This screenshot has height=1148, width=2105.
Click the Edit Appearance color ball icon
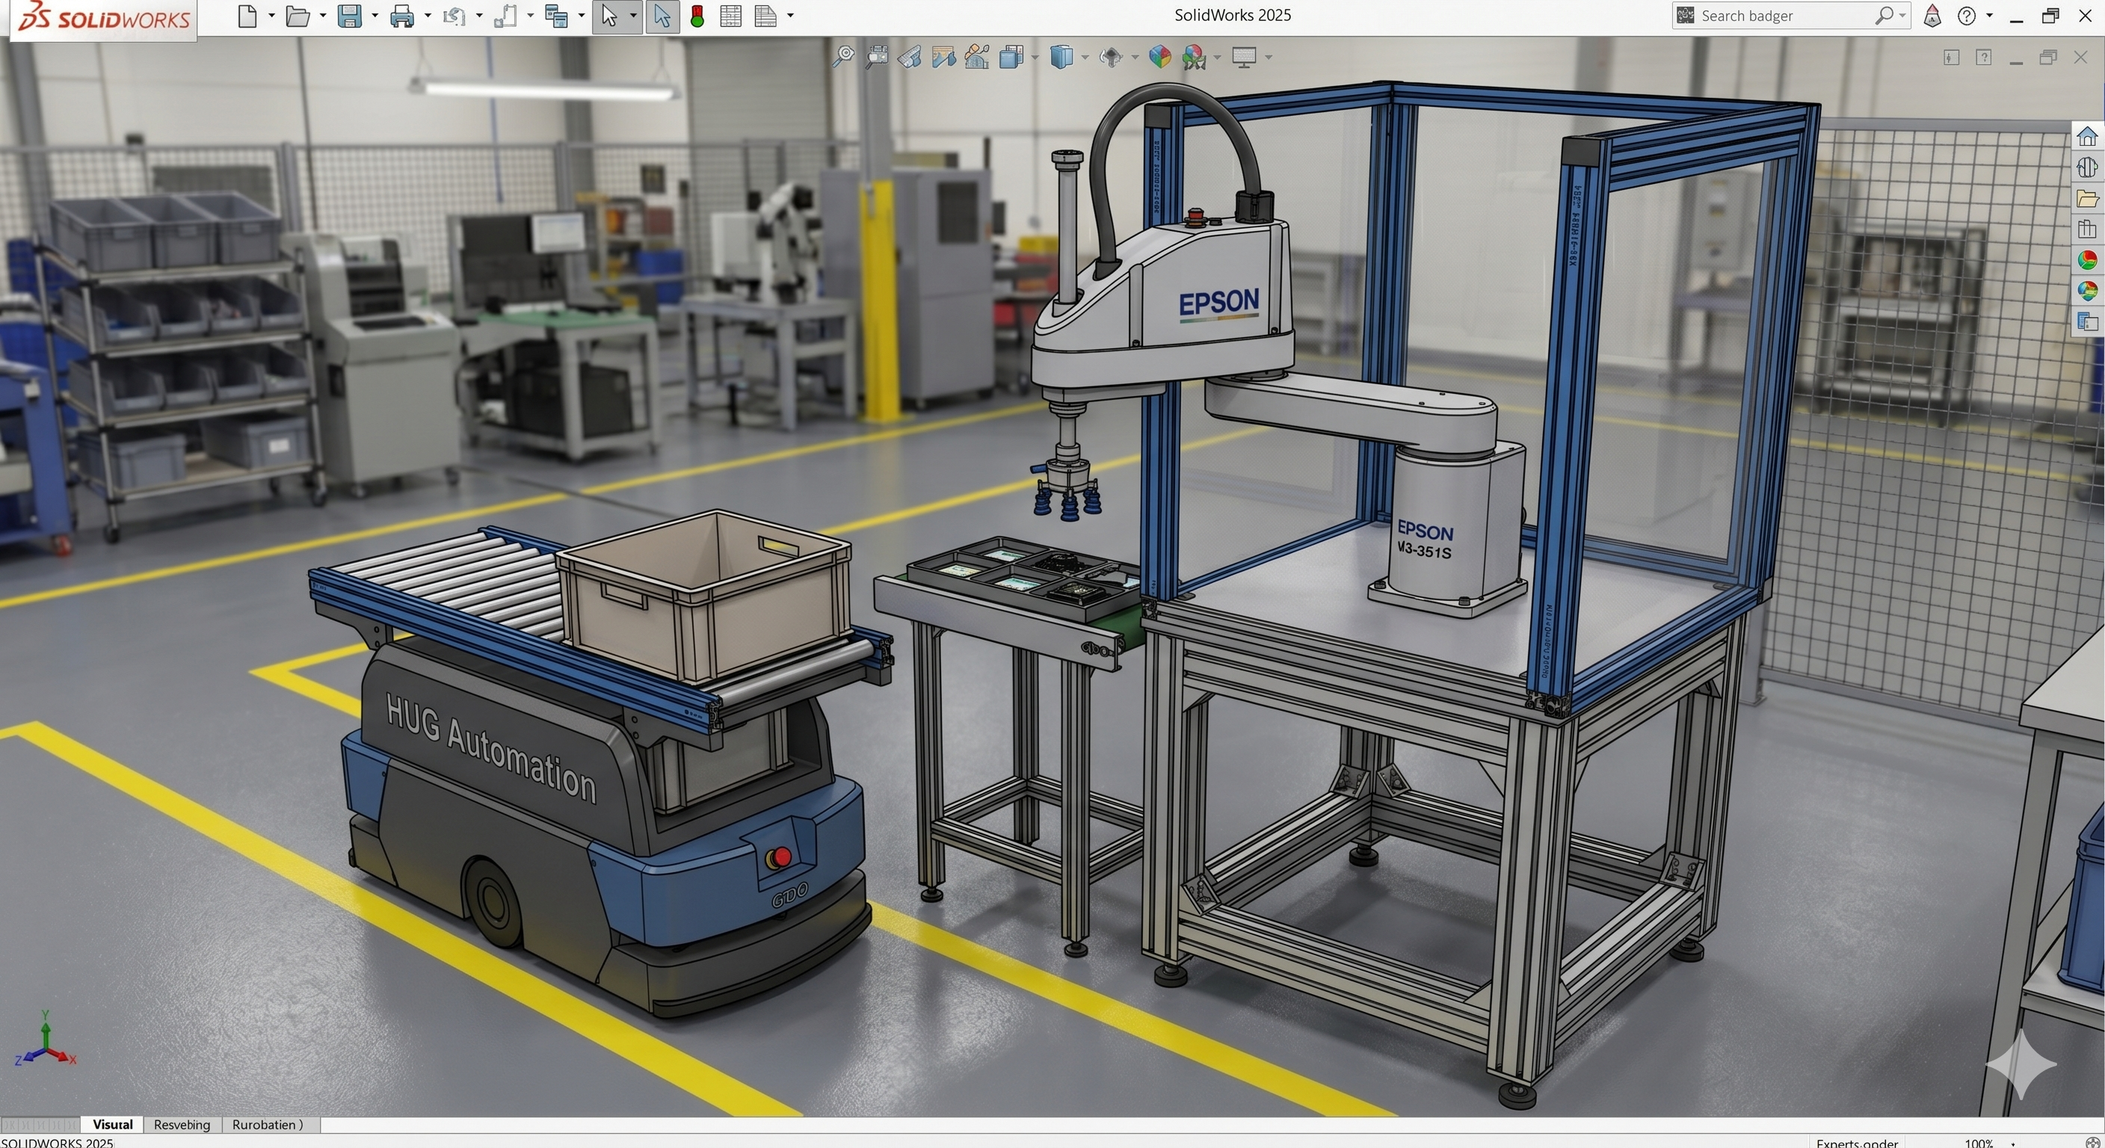1159,56
